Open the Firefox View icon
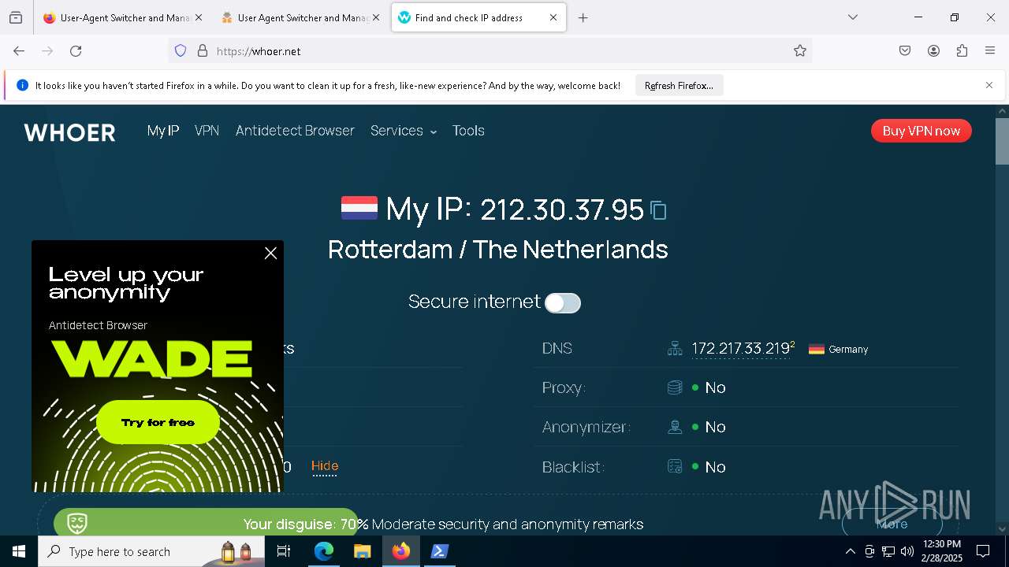The image size is (1009, 567). pyautogui.click(x=16, y=18)
